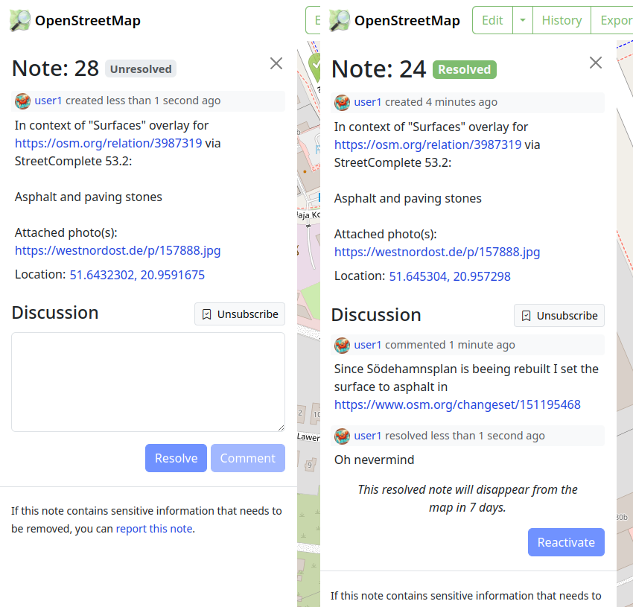The width and height of the screenshot is (633, 607).
Task: Click the OpenStreetMap logo in Note 28 panel
Action: [20, 20]
